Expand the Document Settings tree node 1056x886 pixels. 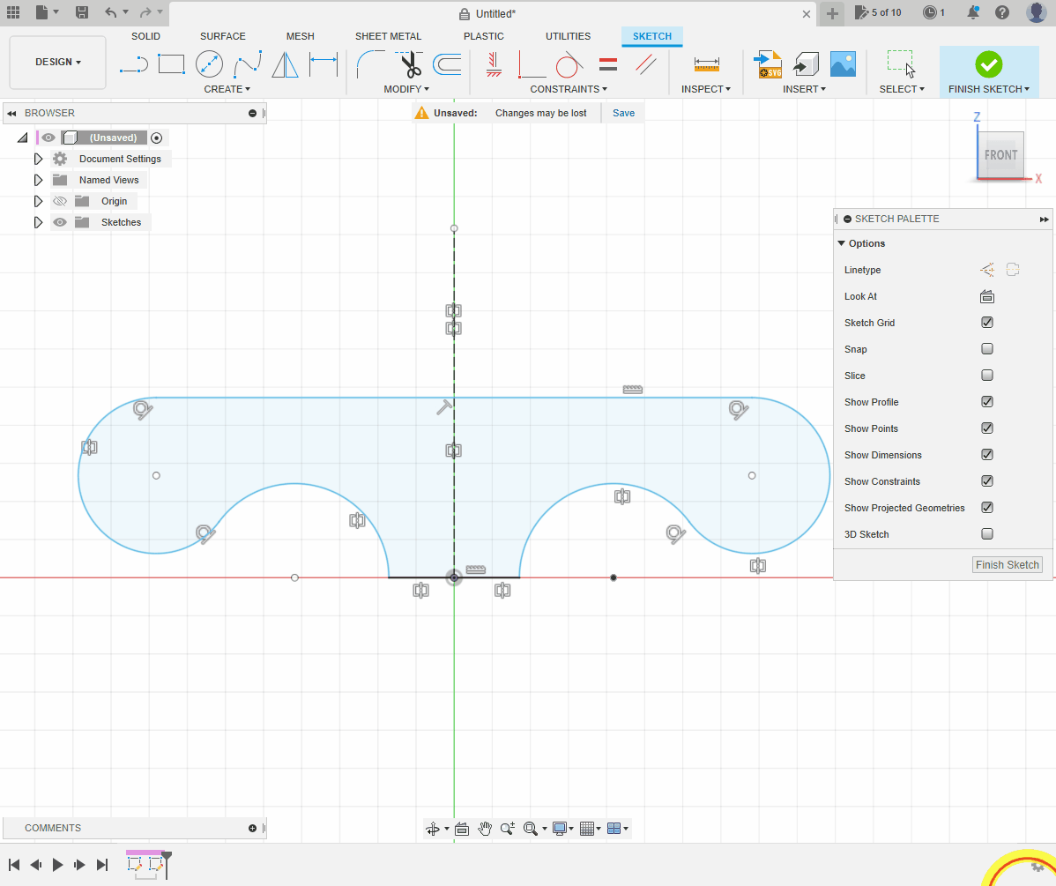coord(38,159)
